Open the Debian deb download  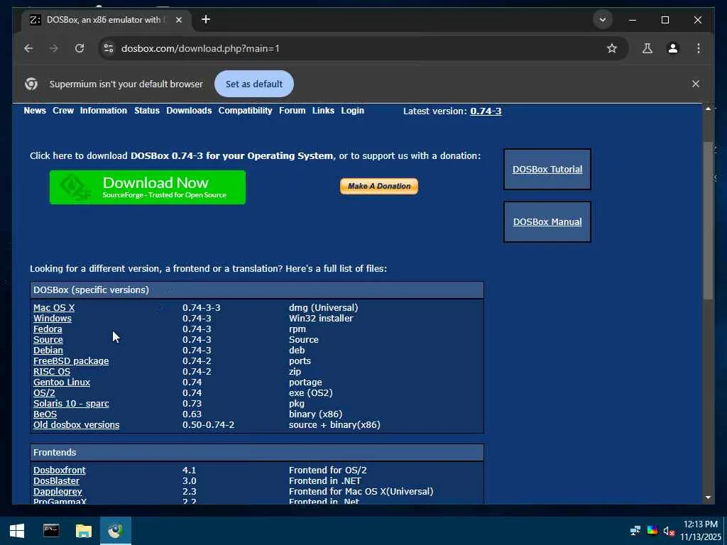48,351
